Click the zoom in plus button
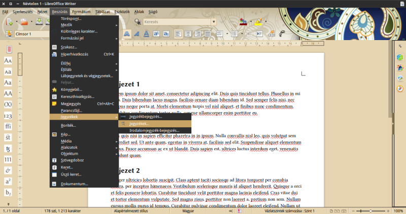The width and height of the screenshot is (406, 214). point(388,211)
